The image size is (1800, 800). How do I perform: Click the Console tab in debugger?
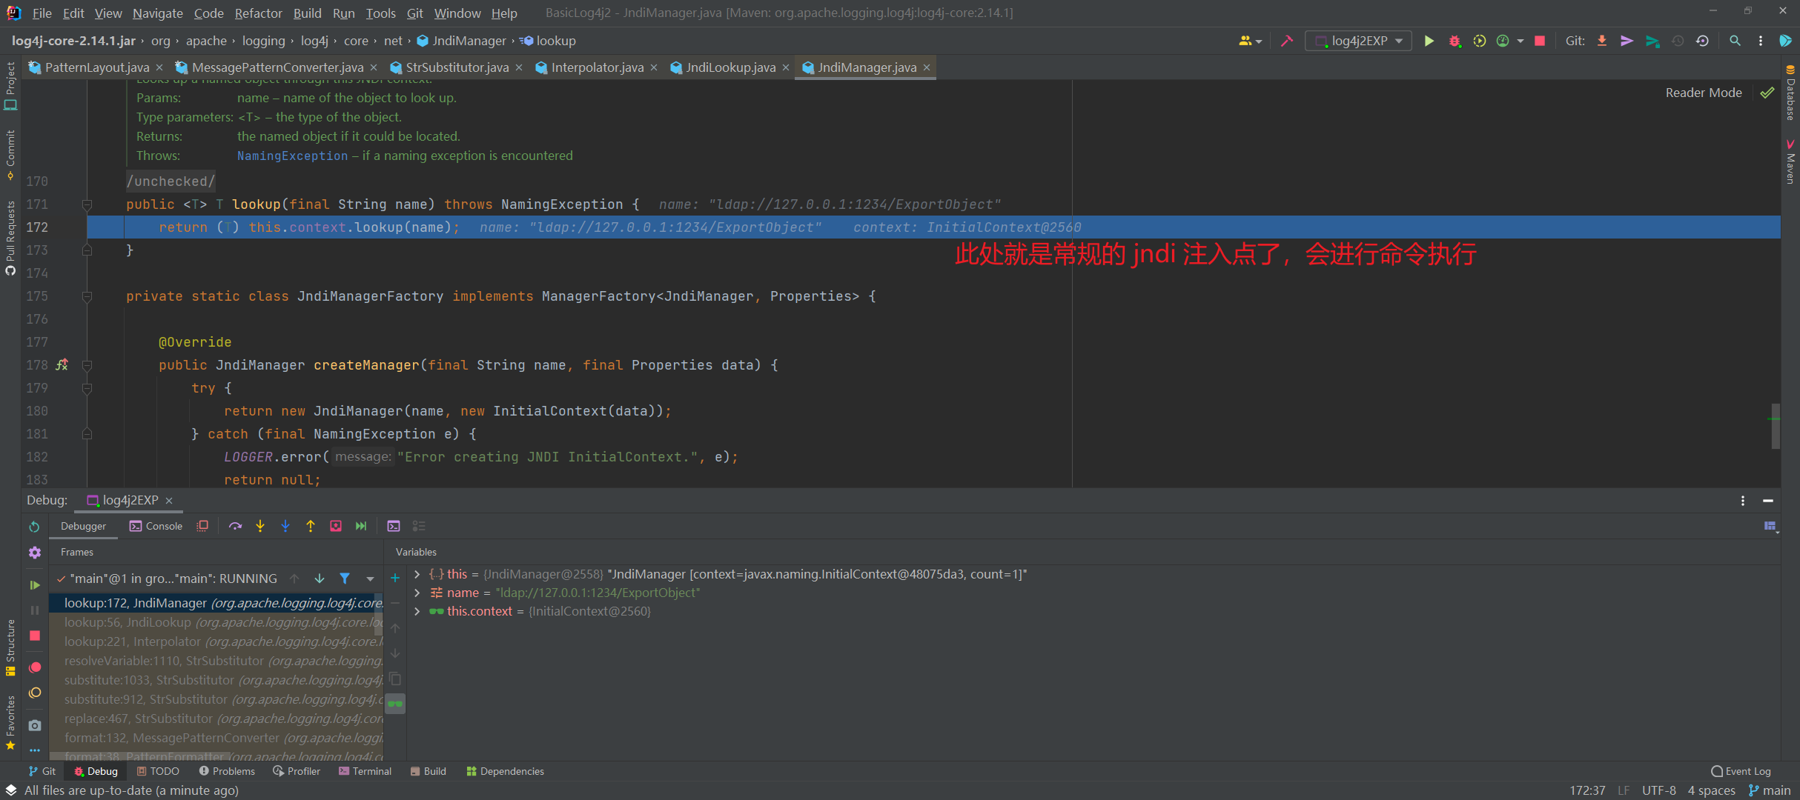[156, 526]
